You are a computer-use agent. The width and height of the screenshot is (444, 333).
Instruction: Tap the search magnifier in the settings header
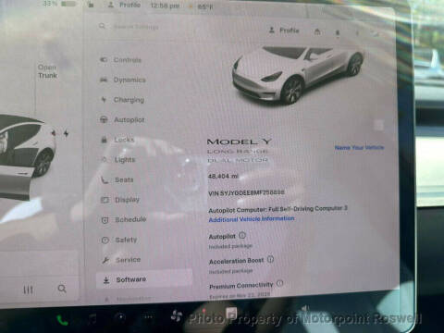(102, 26)
